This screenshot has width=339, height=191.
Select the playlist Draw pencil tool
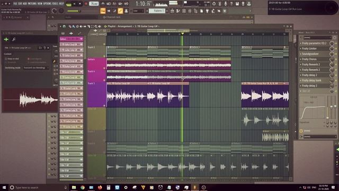pyautogui.click(x=70, y=27)
